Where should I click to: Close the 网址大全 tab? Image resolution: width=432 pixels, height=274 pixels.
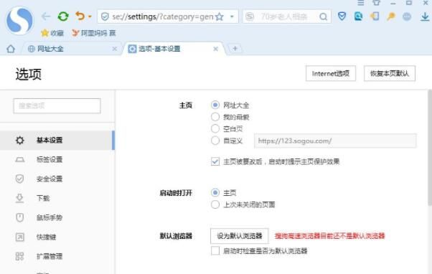(x=115, y=49)
